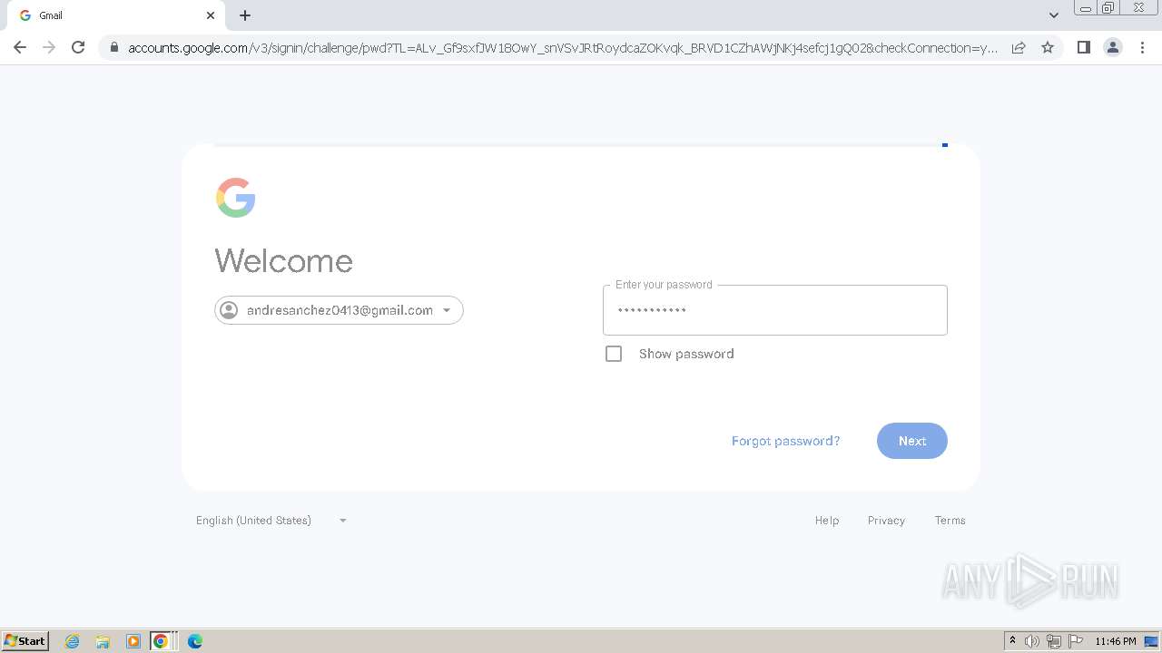Focus the Enter your password field
1162x653 pixels.
click(x=775, y=310)
